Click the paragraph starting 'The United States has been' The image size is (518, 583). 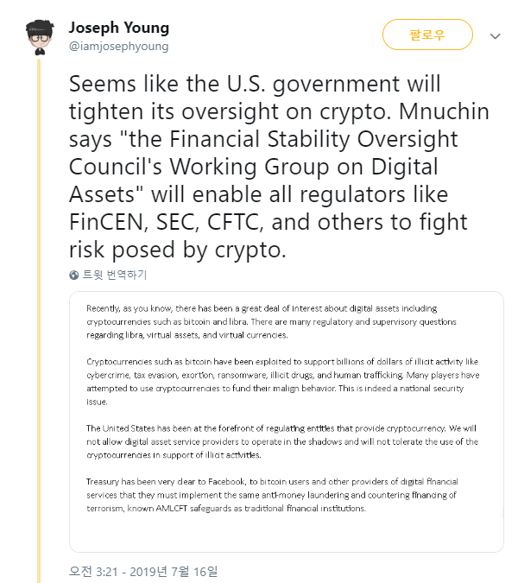click(282, 441)
